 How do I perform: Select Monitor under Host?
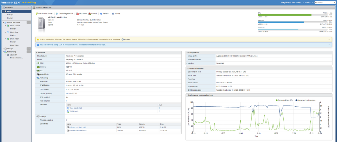[10, 18]
